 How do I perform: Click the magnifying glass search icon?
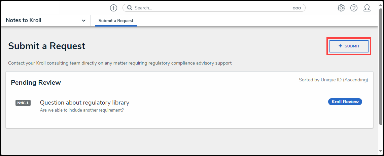130,8
